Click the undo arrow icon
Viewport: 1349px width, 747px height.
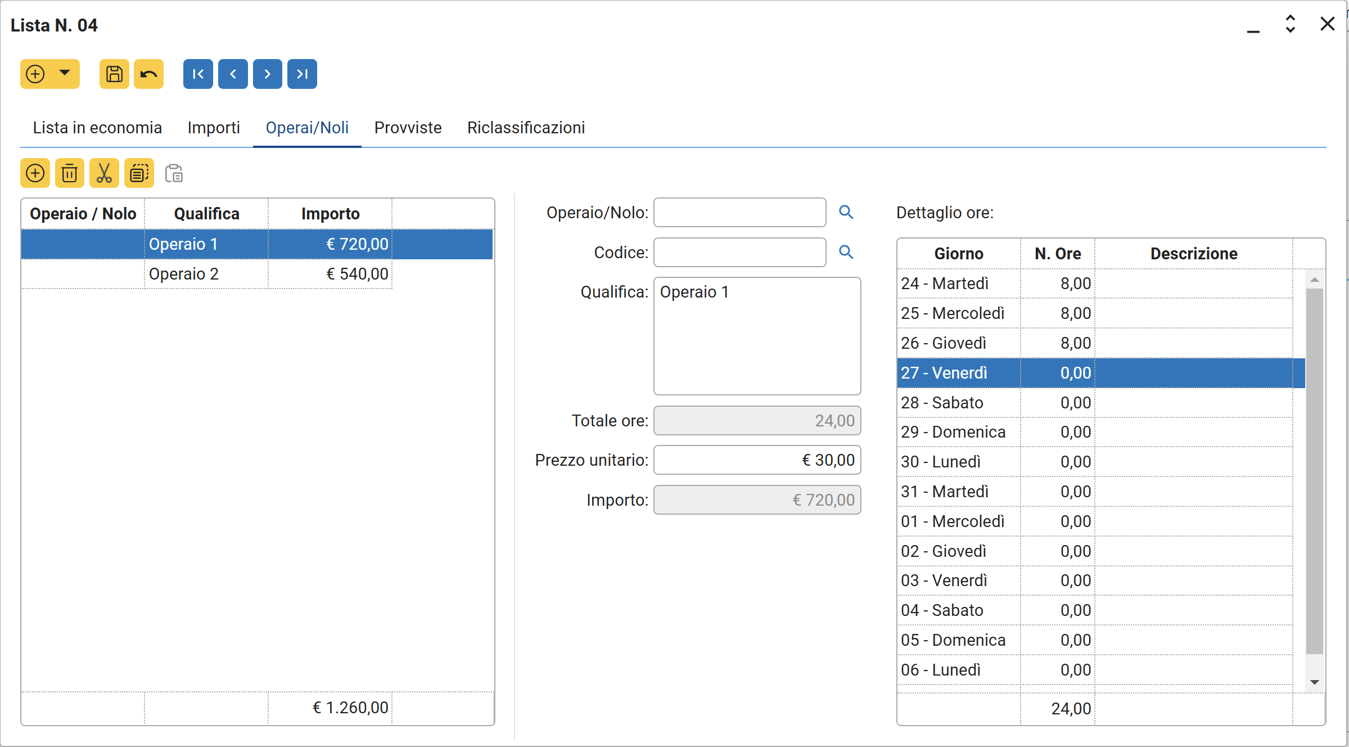tap(148, 74)
